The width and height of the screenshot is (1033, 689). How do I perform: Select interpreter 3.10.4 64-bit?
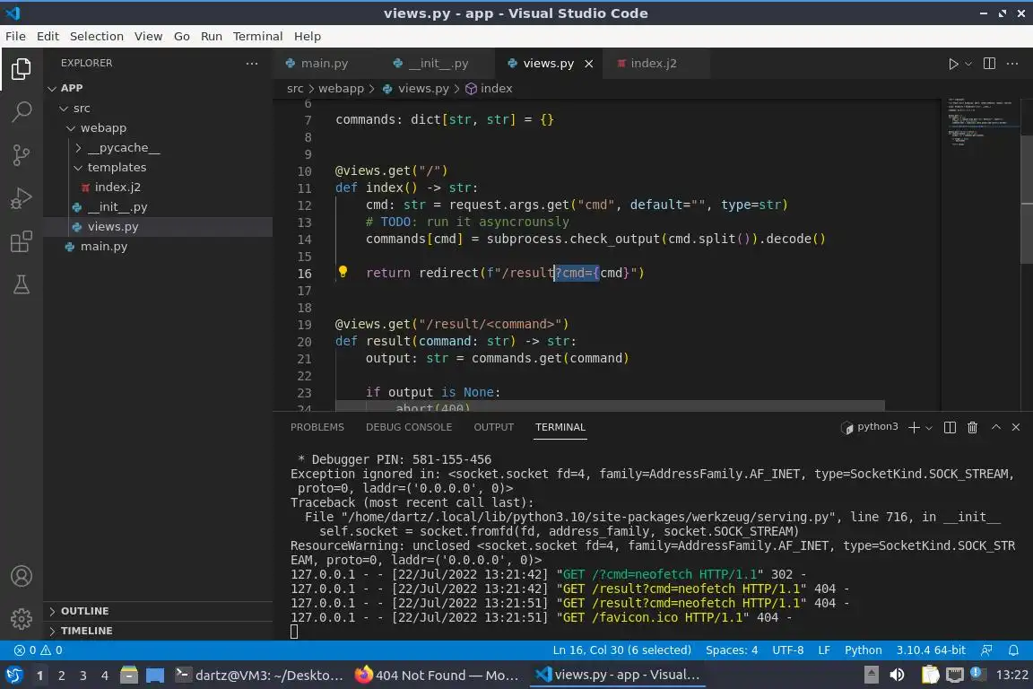coord(930,650)
